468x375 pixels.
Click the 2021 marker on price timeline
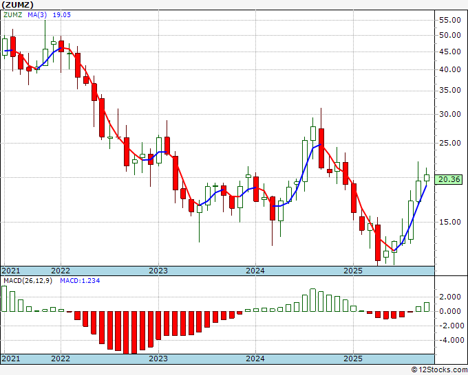pyautogui.click(x=11, y=271)
